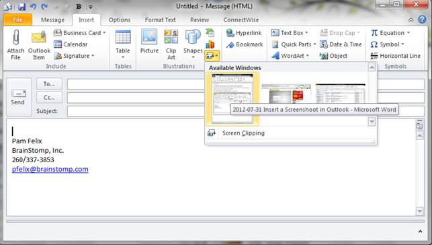This screenshot has height=245, width=432.
Task: Minimize the ribbon with the caret
Action: (411, 20)
